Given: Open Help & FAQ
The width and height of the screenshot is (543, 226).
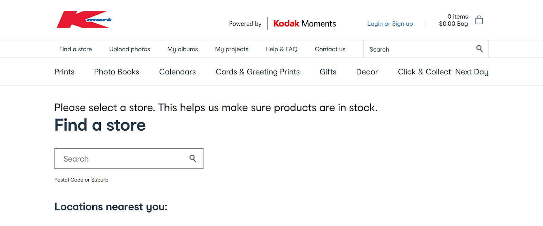Looking at the screenshot, I should pos(281,49).
